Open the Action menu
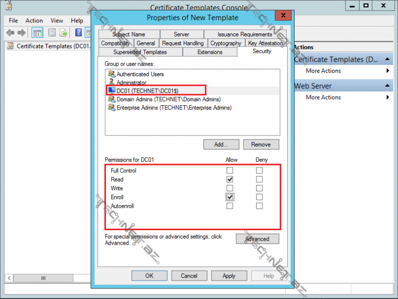 [34, 20]
